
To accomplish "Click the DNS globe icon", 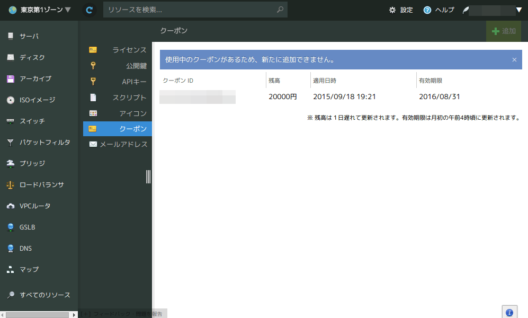I will pos(11,249).
